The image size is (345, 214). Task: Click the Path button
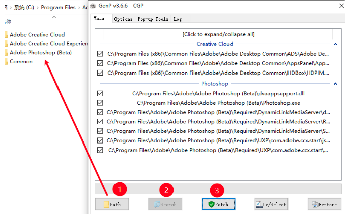112,204
